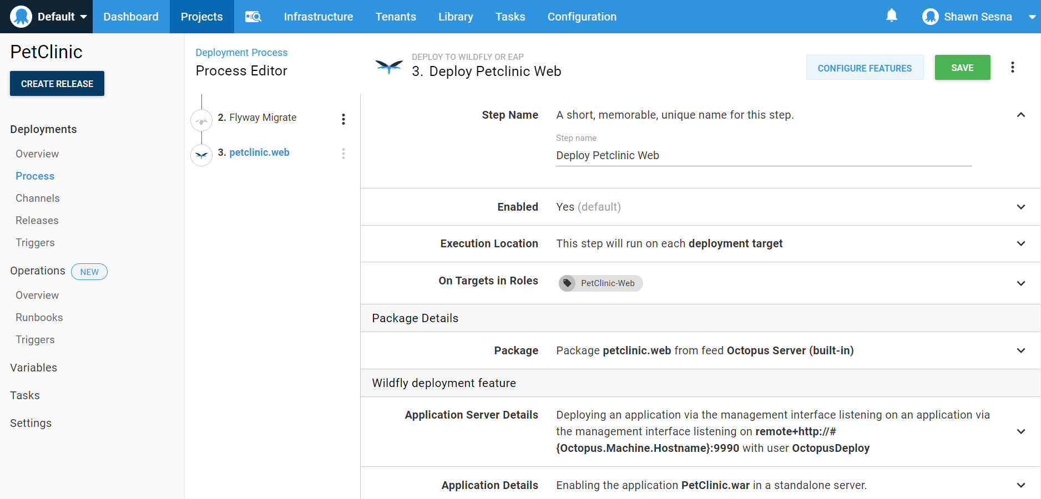Viewport: 1041px width, 499px height.
Task: Open the Infrastructure menu
Action: point(318,17)
